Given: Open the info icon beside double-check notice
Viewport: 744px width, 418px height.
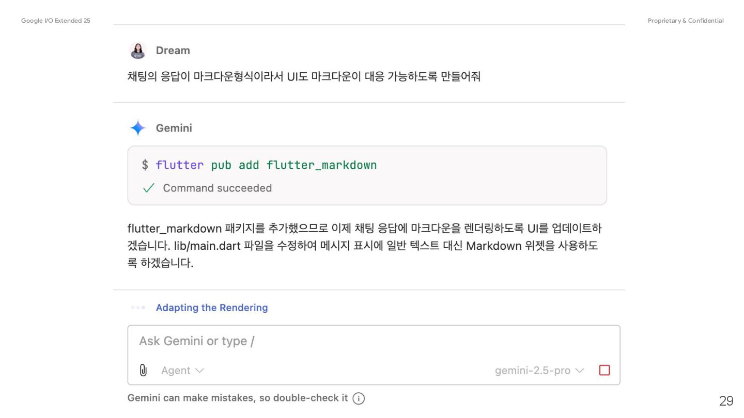Looking at the screenshot, I should [359, 398].
